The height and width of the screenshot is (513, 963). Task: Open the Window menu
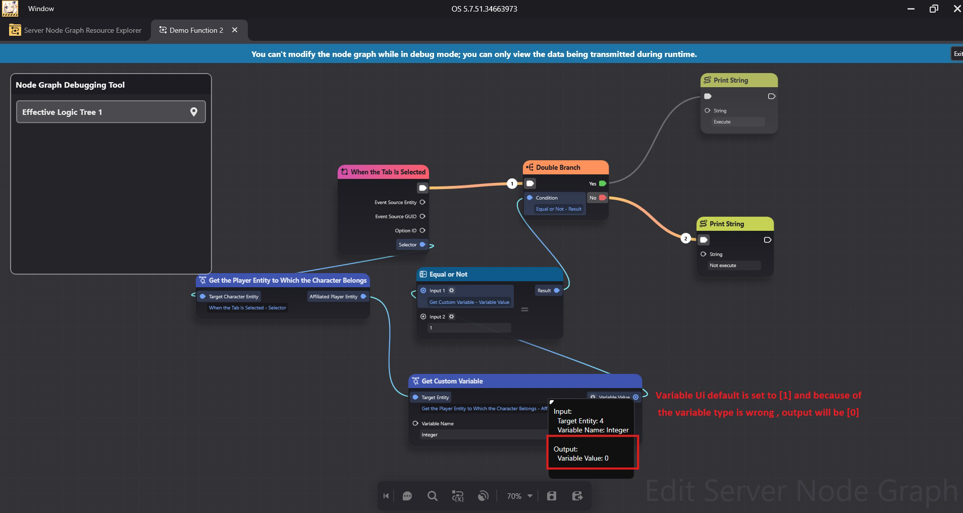tap(41, 9)
